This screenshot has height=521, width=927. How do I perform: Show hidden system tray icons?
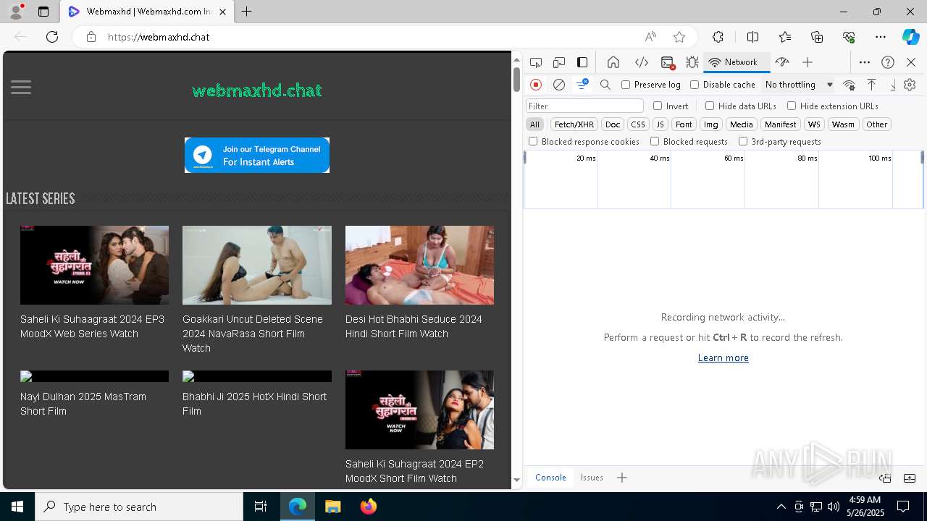click(x=781, y=507)
